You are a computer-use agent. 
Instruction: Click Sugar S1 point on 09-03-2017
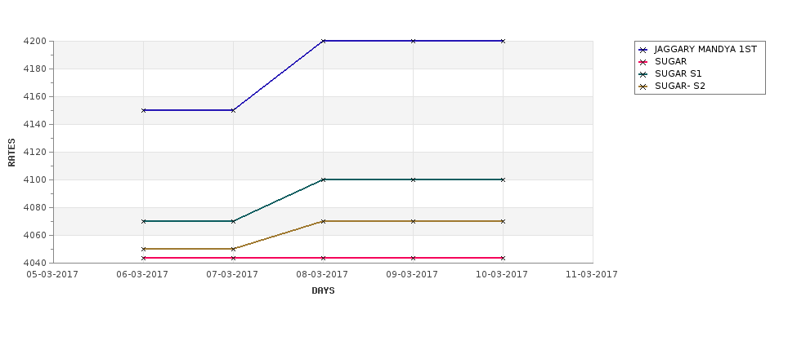pyautogui.click(x=414, y=179)
